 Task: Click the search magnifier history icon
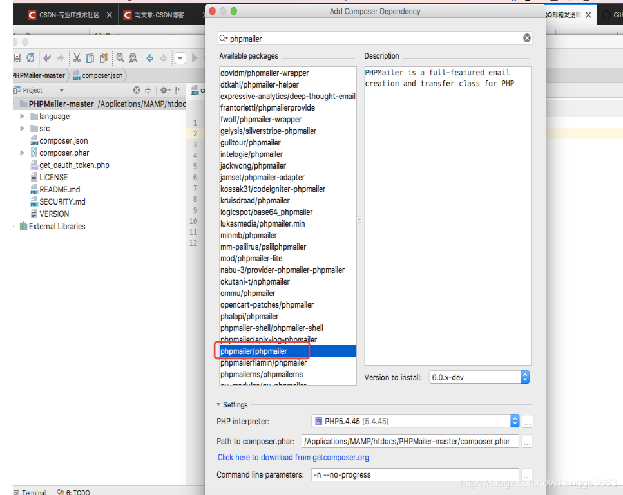click(224, 39)
